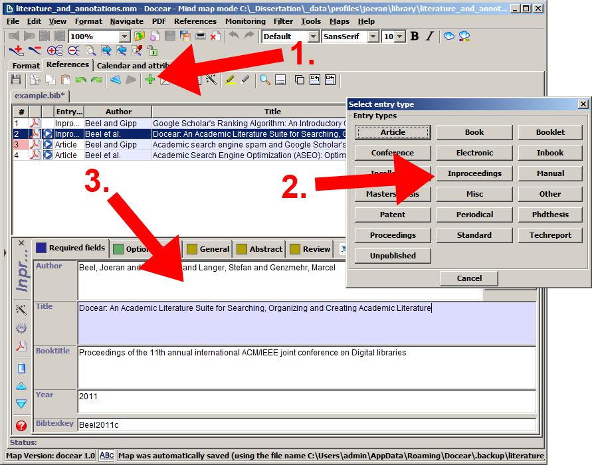This screenshot has width=592, height=465.
Task: Click the red help question mark icon
Action: pos(21,426)
